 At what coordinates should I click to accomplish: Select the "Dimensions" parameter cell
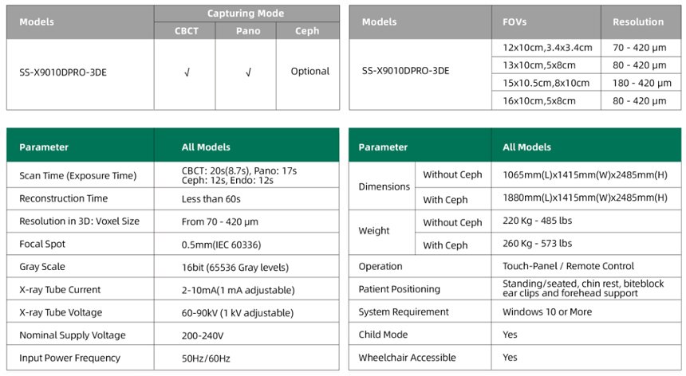coord(384,186)
